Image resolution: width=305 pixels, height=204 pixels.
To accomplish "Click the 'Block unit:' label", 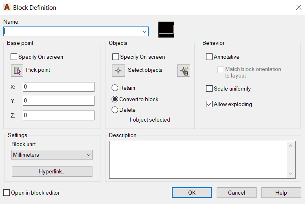I will coord(24,144).
